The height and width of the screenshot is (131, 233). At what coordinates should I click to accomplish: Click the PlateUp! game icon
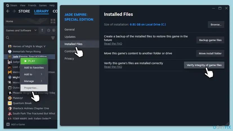[10, 98]
